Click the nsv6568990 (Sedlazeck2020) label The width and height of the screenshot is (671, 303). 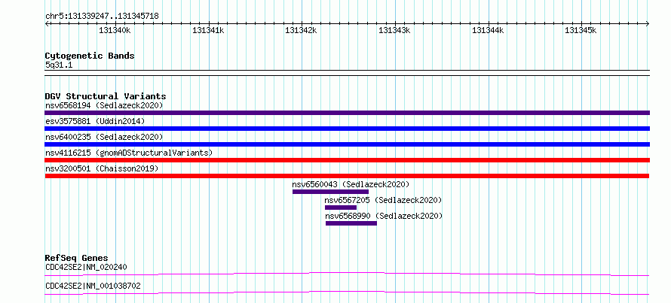(384, 216)
